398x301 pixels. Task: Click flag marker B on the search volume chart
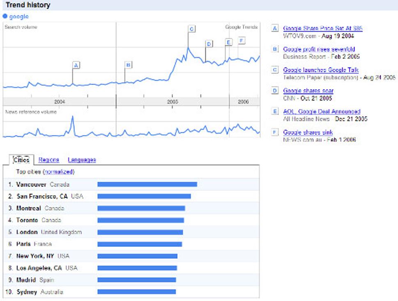128,65
